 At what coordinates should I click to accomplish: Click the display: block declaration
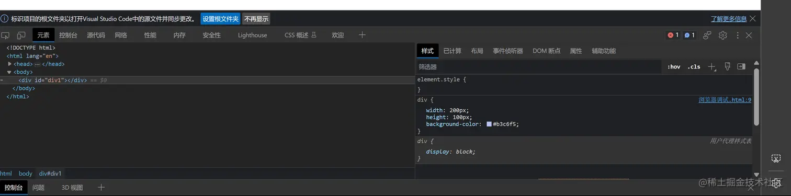click(x=451, y=152)
